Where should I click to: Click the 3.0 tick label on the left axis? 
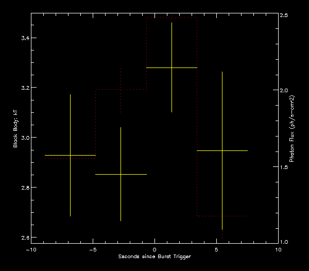(x=24, y=138)
